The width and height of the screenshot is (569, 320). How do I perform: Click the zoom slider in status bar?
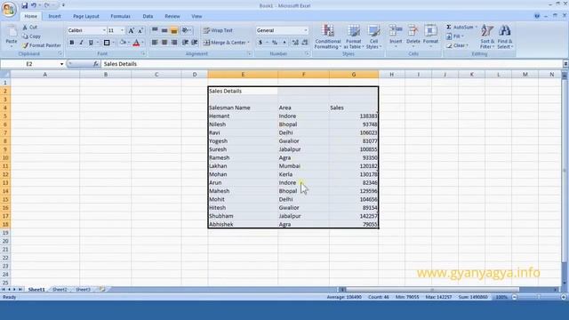pyautogui.click(x=539, y=297)
